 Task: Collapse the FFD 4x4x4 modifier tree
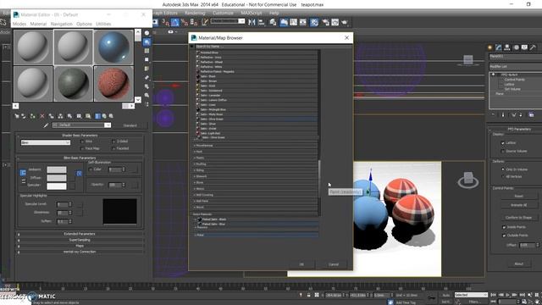(493, 75)
